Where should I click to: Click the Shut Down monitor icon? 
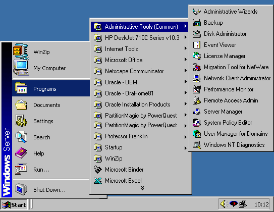point(21,189)
